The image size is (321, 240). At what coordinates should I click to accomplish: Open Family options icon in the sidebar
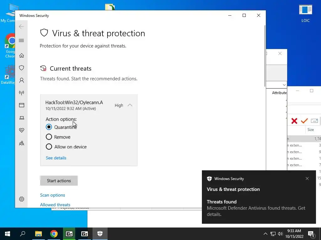pos(22,143)
